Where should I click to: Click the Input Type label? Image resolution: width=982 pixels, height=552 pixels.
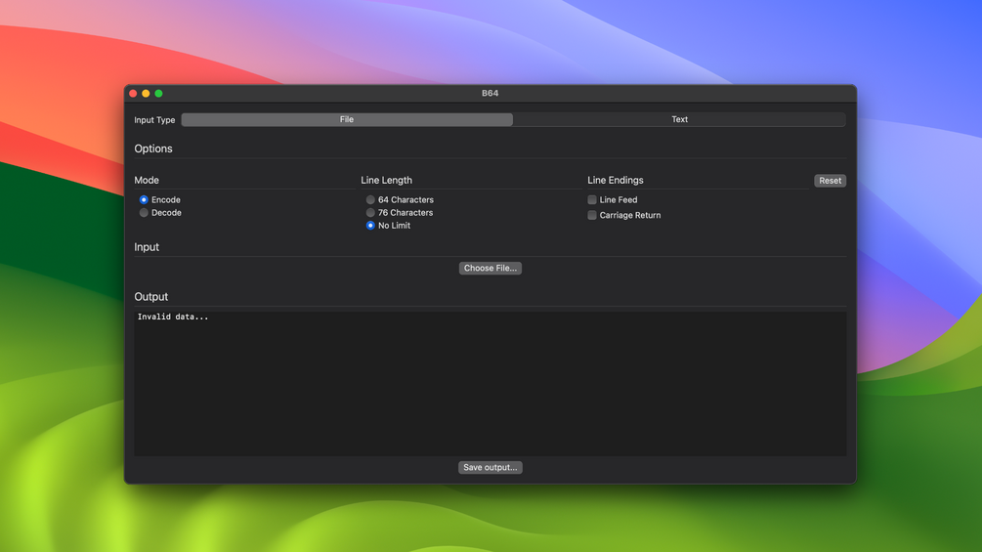[x=154, y=120]
